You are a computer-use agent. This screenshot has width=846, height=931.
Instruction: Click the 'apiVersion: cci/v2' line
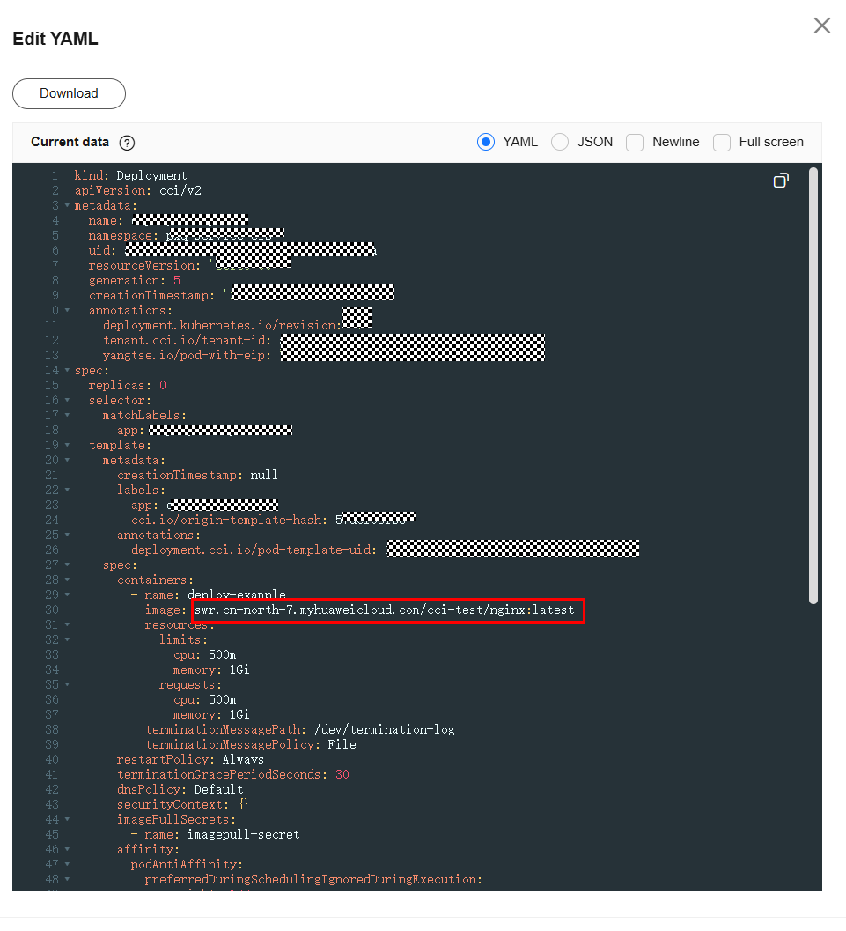click(x=137, y=190)
